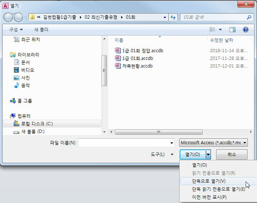The width and height of the screenshot is (257, 203).
Task: Click the refresh button beside address bar
Action: pos(173,17)
